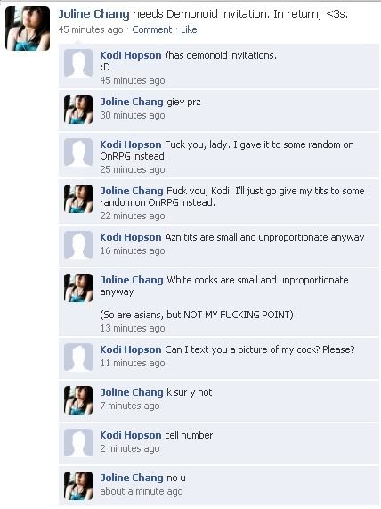Open Kodi Hopson name on 'cell number' comment
Viewport: 381px width, 509px height.
(x=130, y=435)
